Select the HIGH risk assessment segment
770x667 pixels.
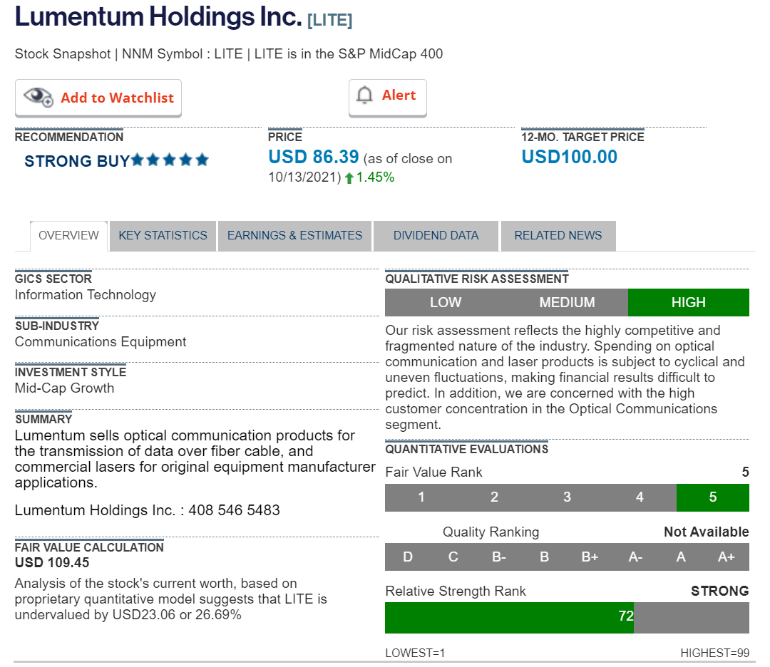click(x=688, y=303)
